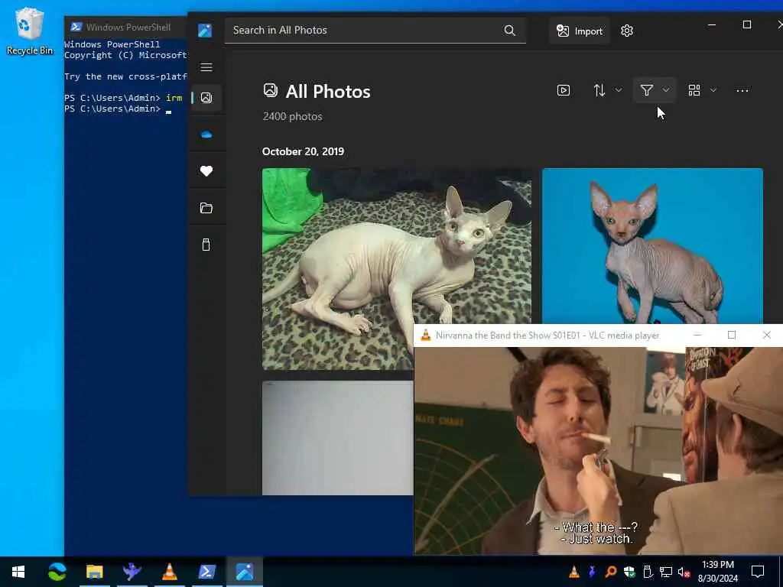The image size is (783, 587).
Task: Click the search magnifier icon in Photos
Action: coord(509,31)
